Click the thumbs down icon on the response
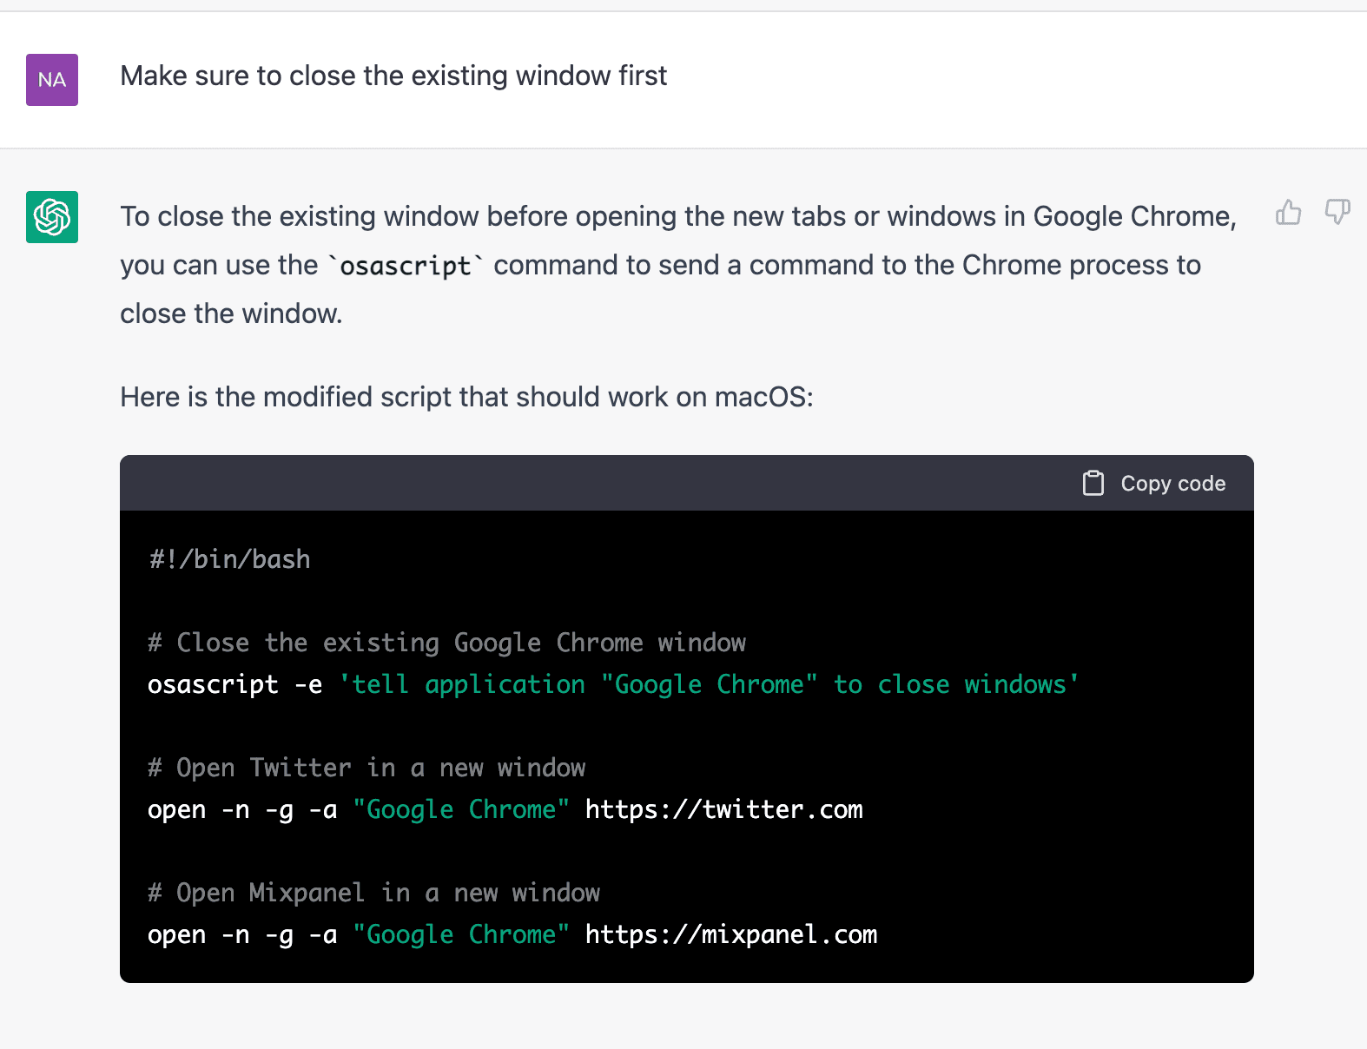The width and height of the screenshot is (1367, 1049). (1337, 212)
